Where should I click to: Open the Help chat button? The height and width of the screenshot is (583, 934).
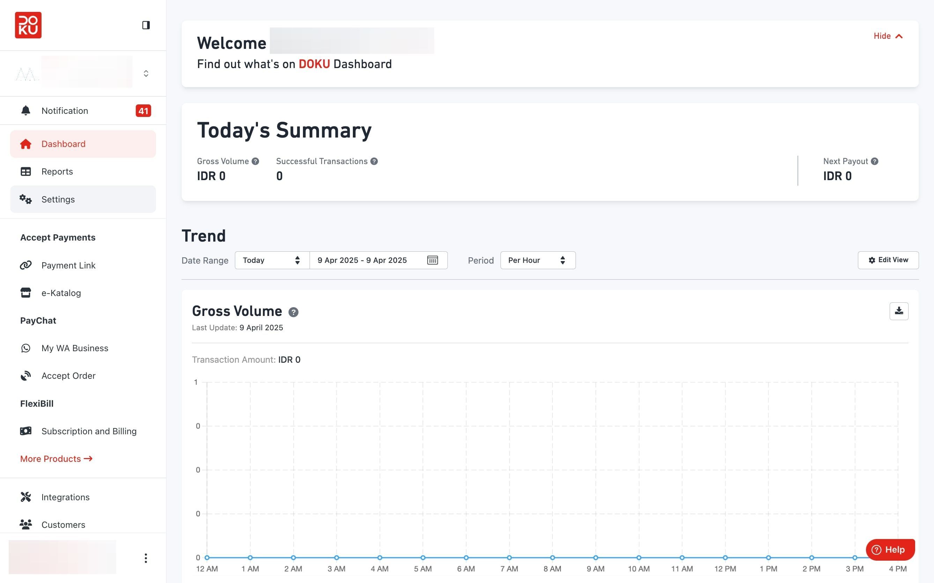click(x=890, y=549)
